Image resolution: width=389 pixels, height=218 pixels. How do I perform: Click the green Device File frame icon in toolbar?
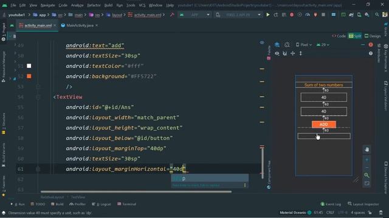[x=343, y=15]
